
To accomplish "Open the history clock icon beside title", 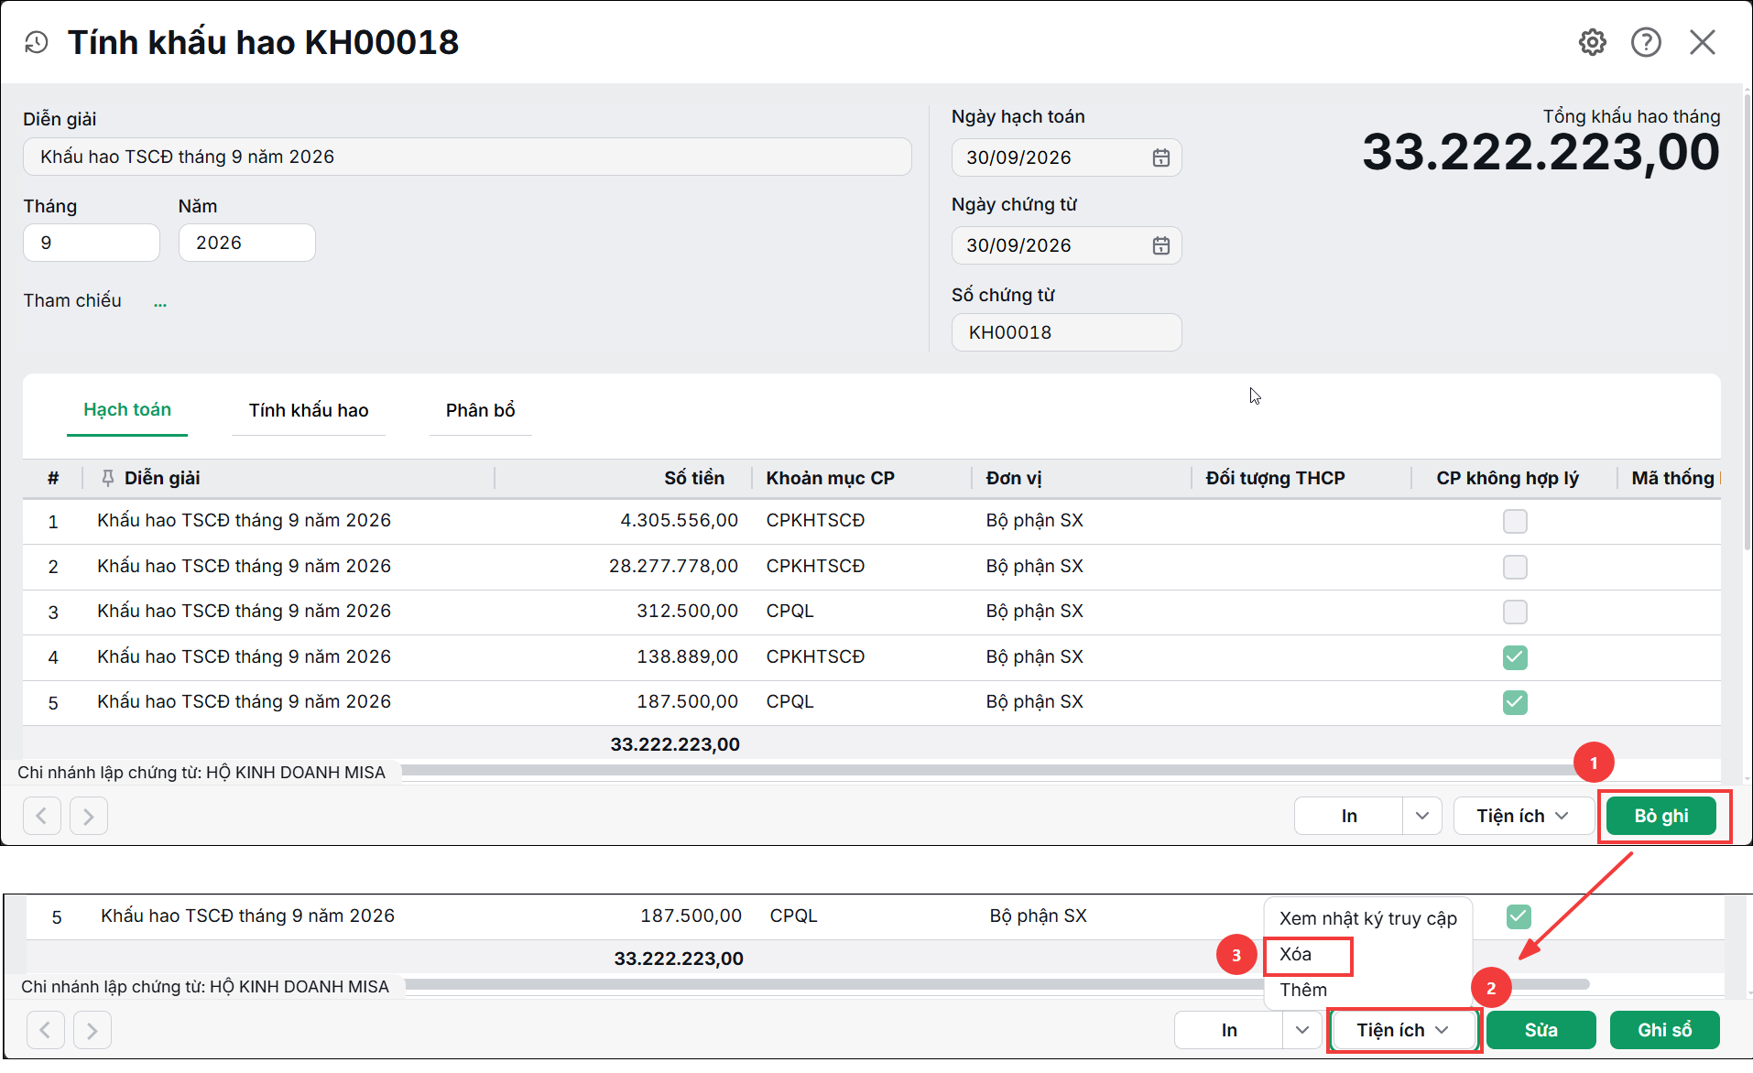I will [37, 42].
